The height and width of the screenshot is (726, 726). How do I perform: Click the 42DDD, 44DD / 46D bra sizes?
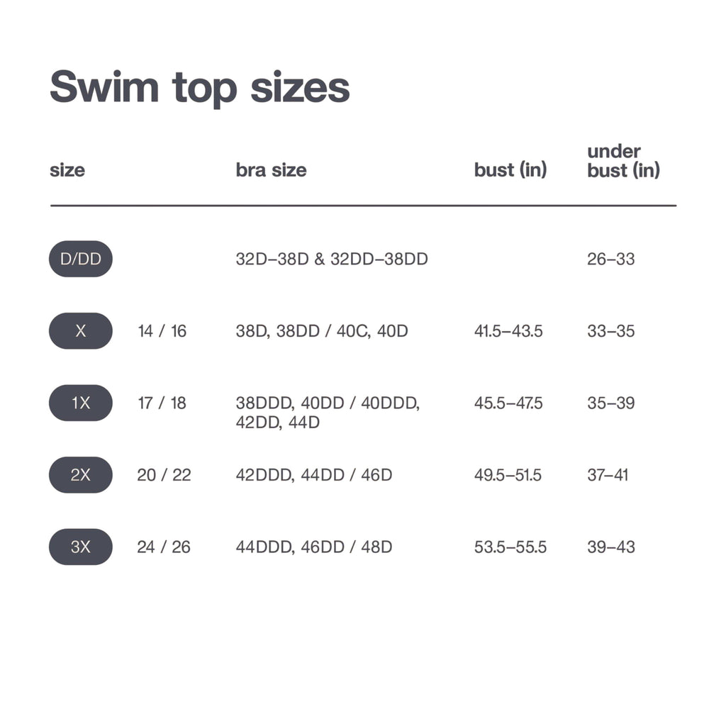click(x=313, y=475)
